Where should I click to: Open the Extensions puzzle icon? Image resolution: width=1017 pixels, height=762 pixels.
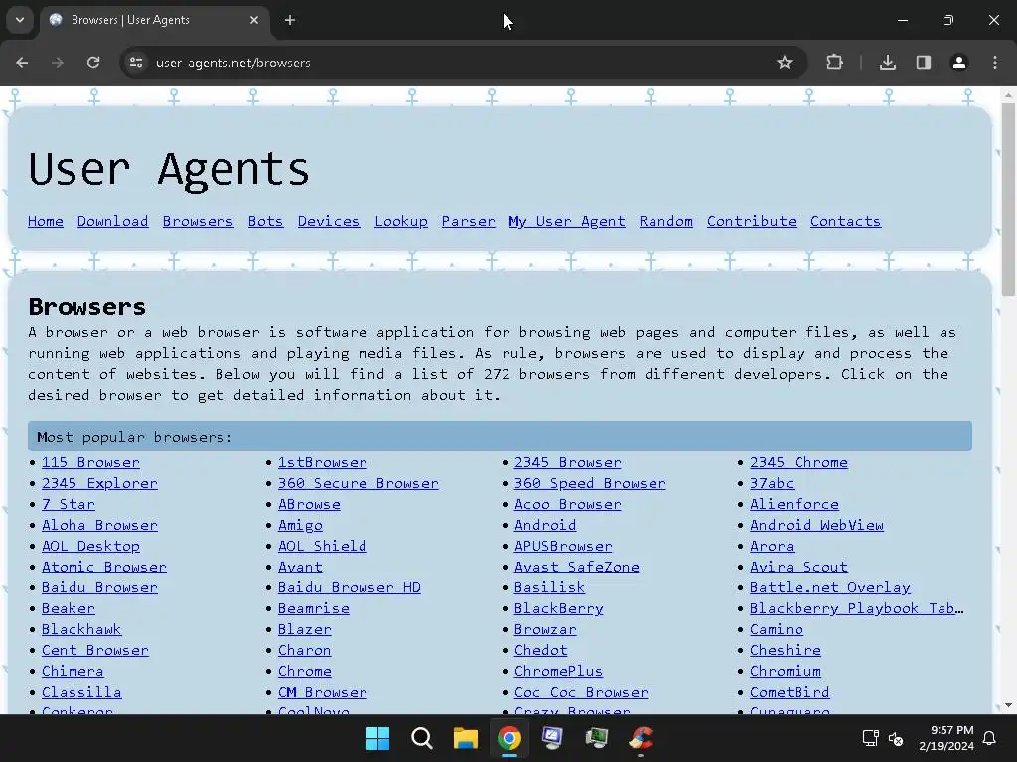pos(834,63)
